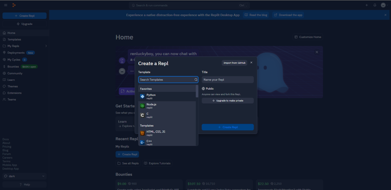Select the Python template icon
Image resolution: width=391 pixels, height=190 pixels.
coord(142,96)
